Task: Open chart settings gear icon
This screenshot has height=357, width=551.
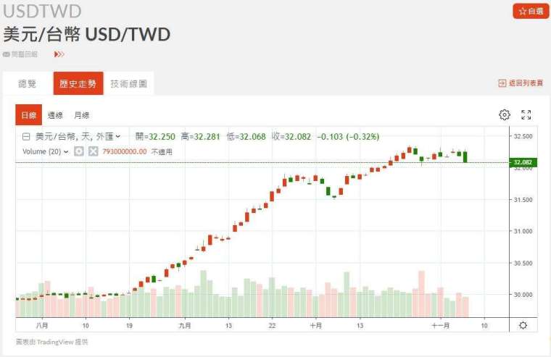Action: click(505, 114)
